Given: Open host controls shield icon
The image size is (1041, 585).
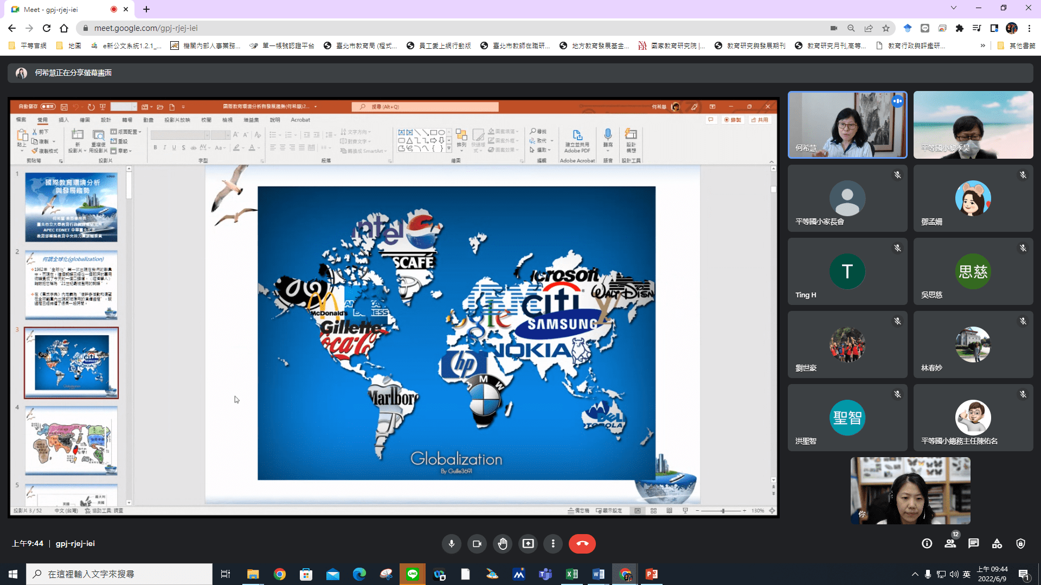Looking at the screenshot, I should (1020, 544).
